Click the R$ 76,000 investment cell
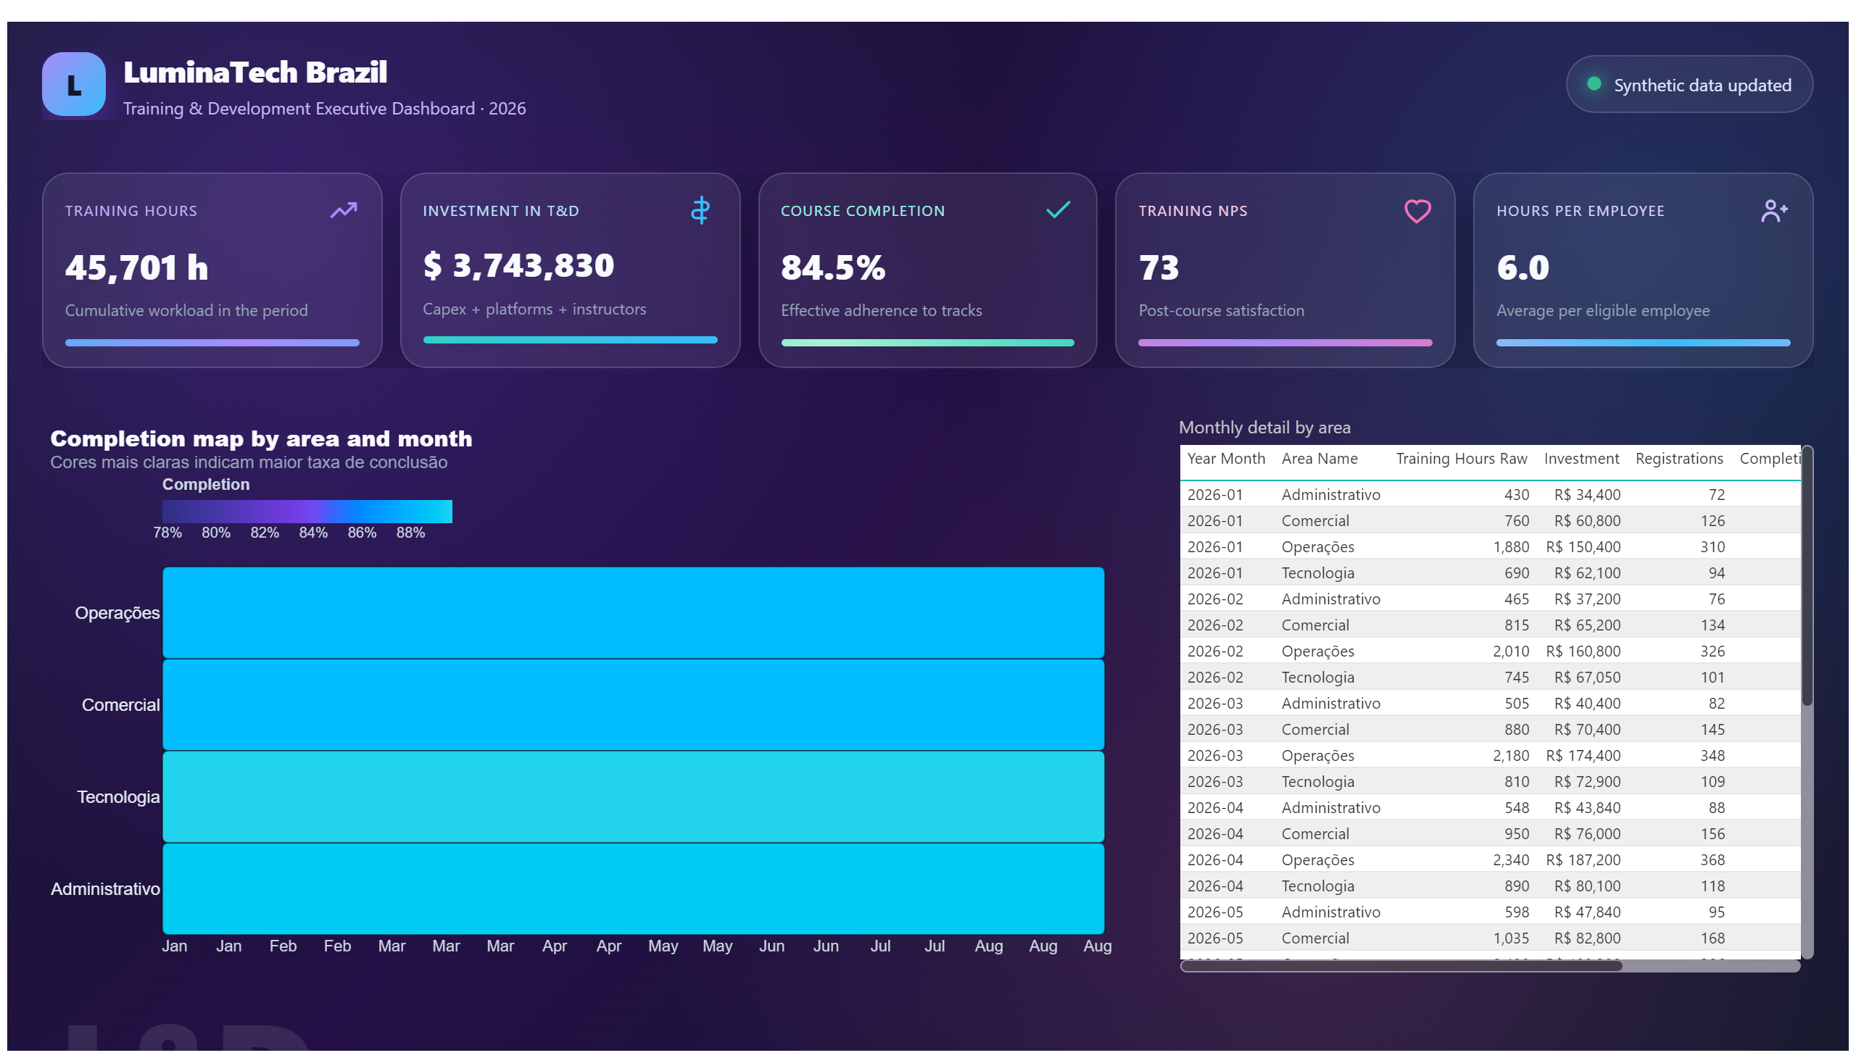 [1586, 833]
